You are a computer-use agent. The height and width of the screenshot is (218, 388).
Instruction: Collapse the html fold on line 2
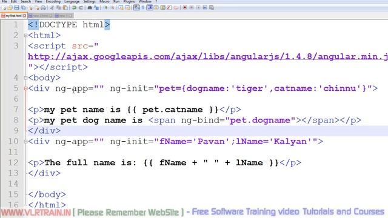(25, 36)
